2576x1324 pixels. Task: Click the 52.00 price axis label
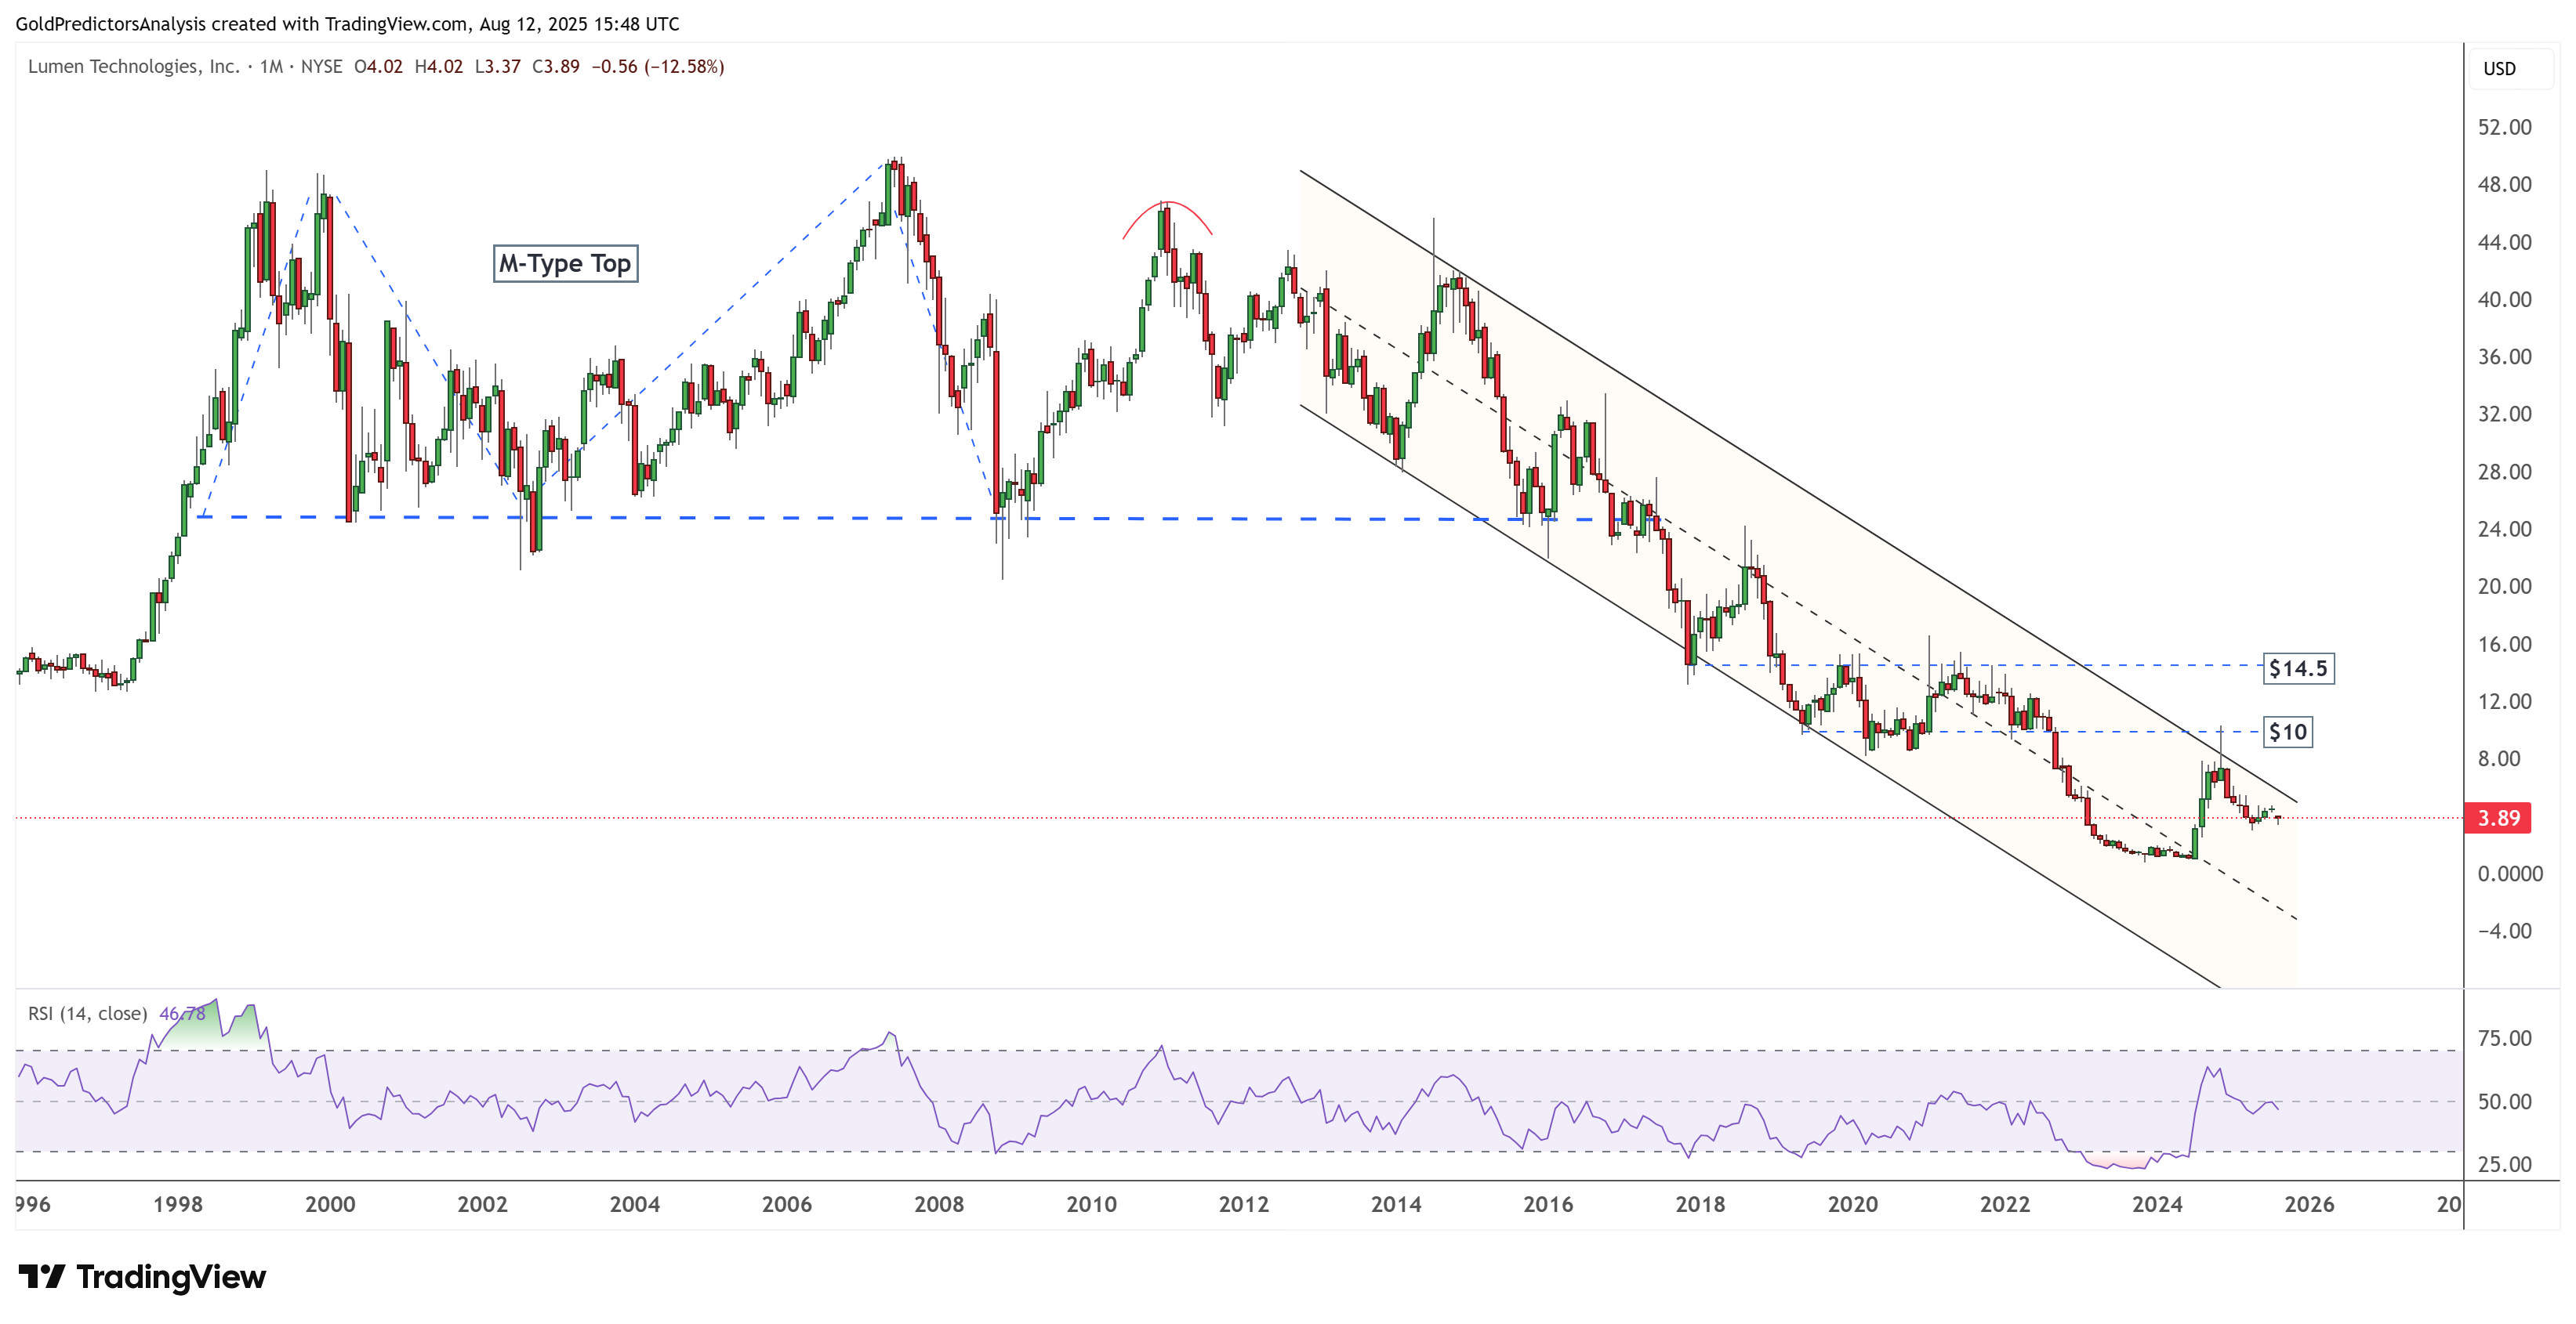[2504, 127]
